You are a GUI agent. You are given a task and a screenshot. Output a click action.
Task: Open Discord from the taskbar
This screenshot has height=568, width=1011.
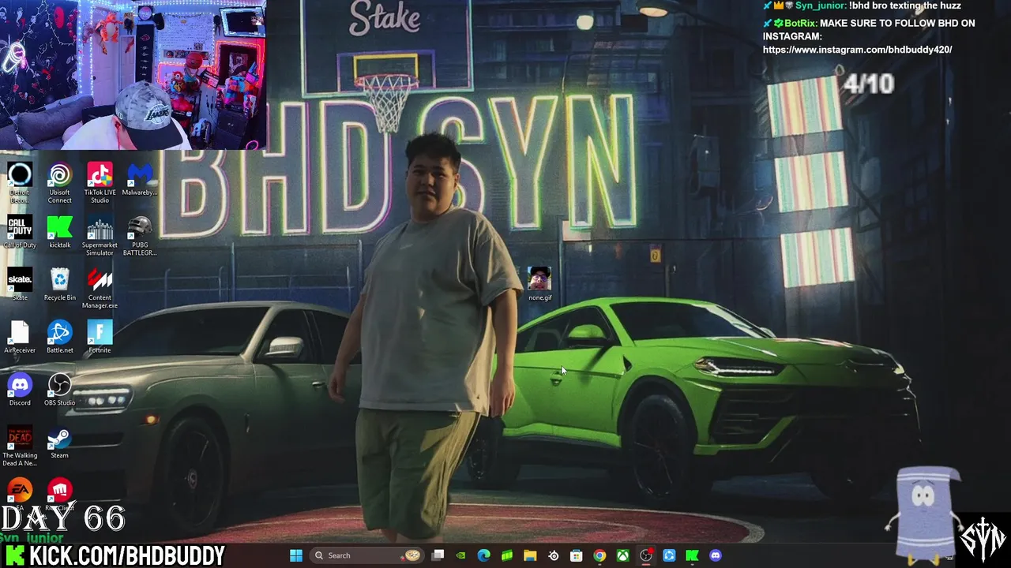[716, 555]
